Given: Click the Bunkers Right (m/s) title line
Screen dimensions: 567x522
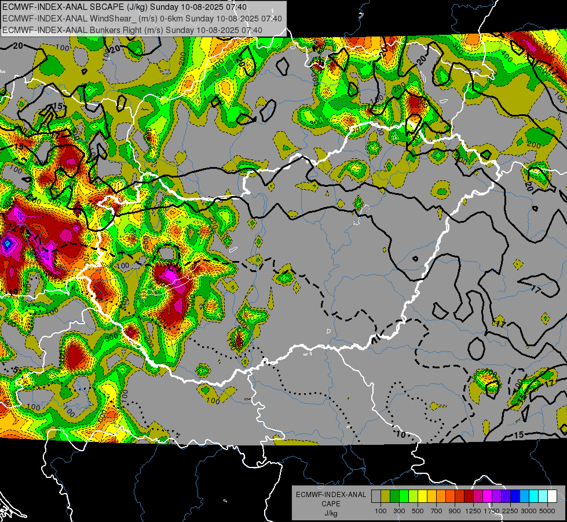Looking at the screenshot, I should (x=132, y=30).
